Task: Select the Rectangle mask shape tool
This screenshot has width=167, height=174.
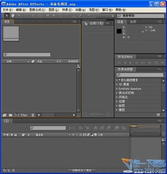Action: point(48,16)
